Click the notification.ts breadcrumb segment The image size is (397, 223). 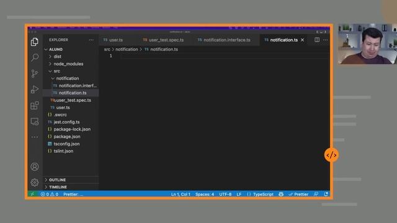[x=164, y=50]
